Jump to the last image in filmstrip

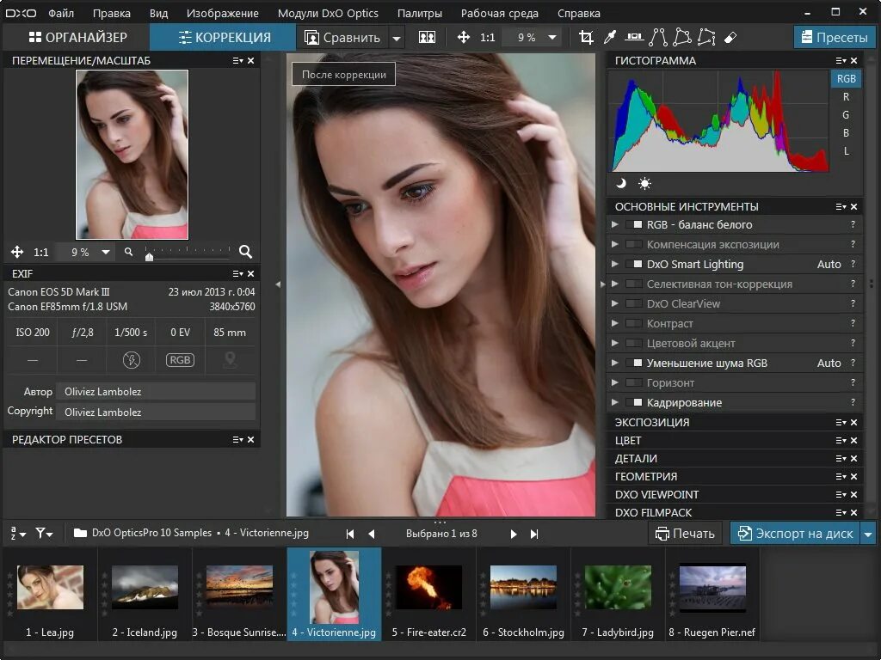(534, 534)
